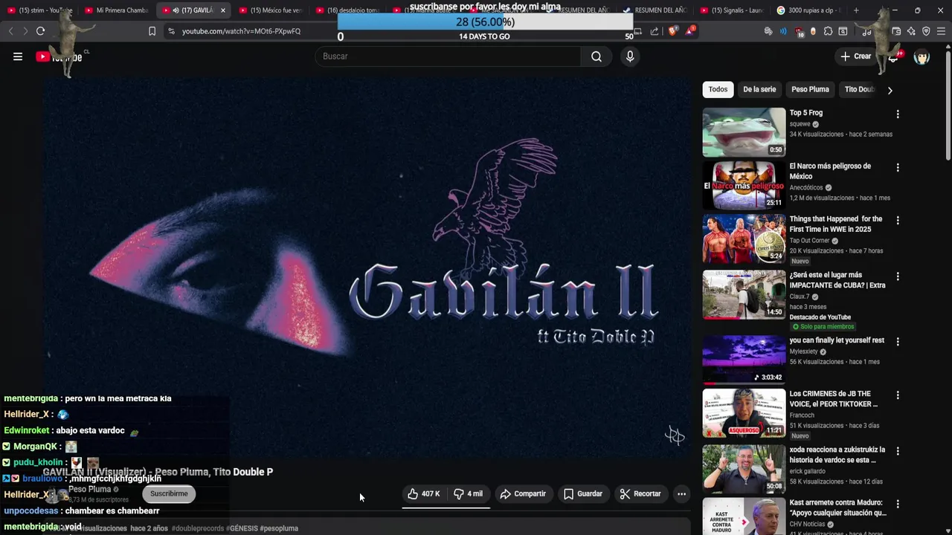Reload the page with the refresh icon
952x535 pixels.
click(x=40, y=31)
